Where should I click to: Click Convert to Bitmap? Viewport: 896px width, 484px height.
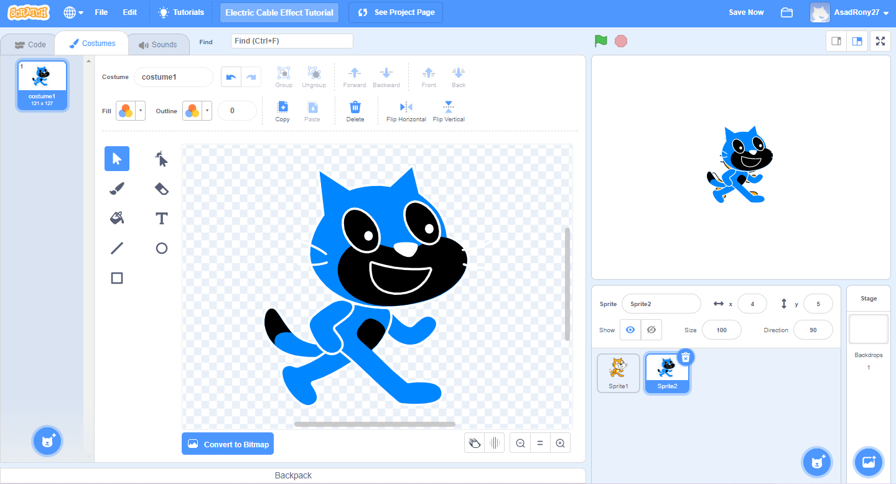click(228, 444)
